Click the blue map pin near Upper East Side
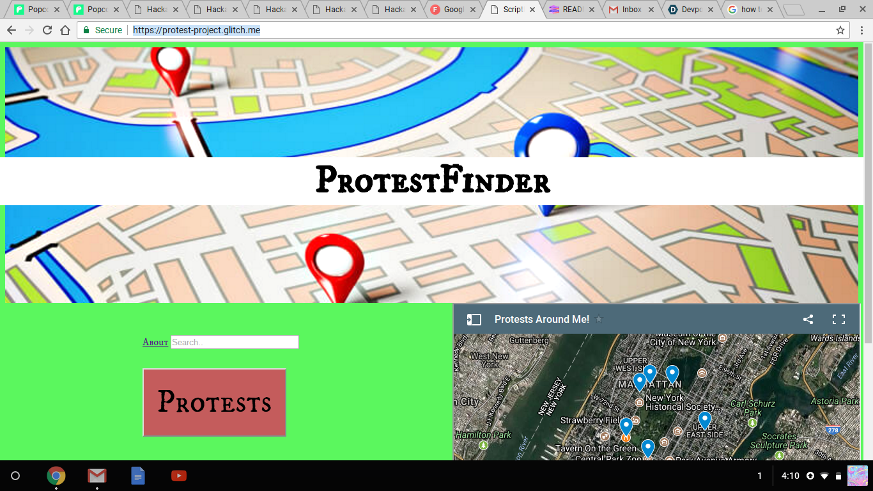 pyautogui.click(x=705, y=421)
